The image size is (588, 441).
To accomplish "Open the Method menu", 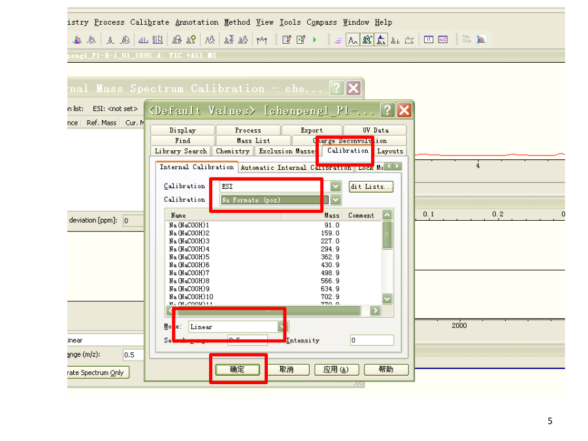I will pyautogui.click(x=237, y=22).
